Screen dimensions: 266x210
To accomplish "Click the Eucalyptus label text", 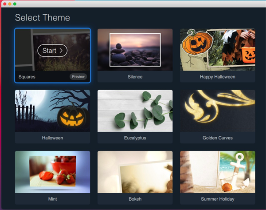I will 135,138.
